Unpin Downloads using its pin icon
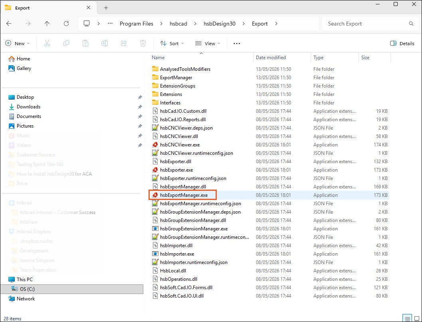This screenshot has height=322, width=422. pos(140,107)
